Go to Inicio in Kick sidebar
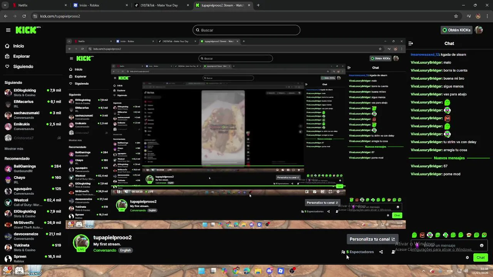The image size is (493, 277). pyautogui.click(x=18, y=46)
